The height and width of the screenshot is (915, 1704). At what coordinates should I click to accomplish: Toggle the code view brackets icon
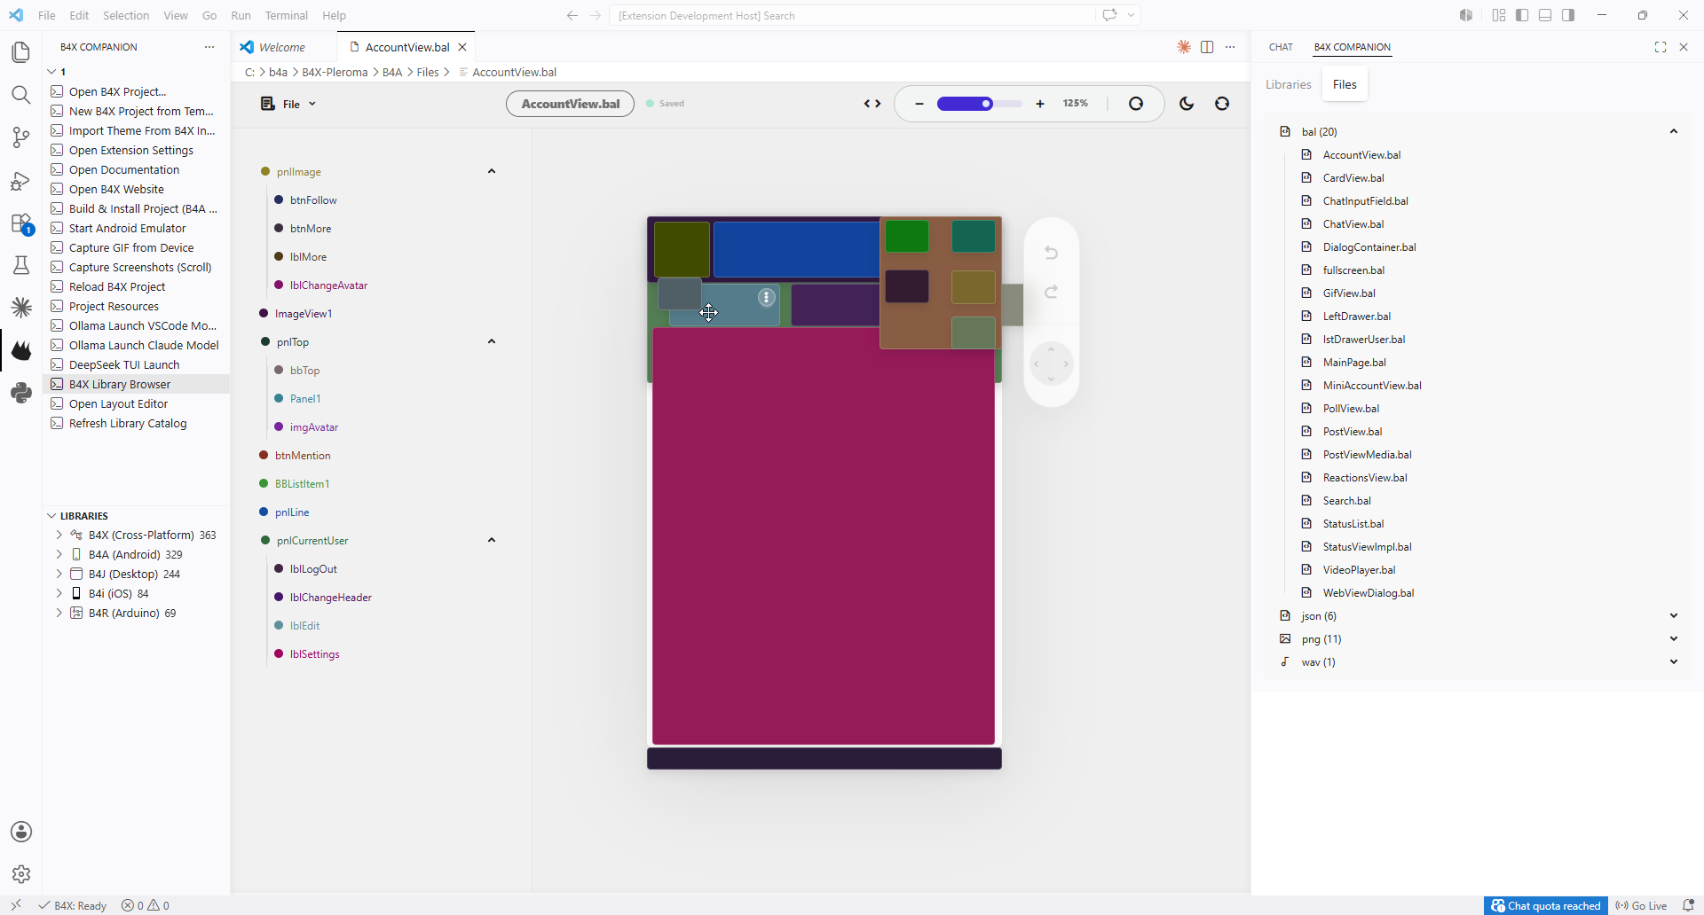click(x=872, y=104)
